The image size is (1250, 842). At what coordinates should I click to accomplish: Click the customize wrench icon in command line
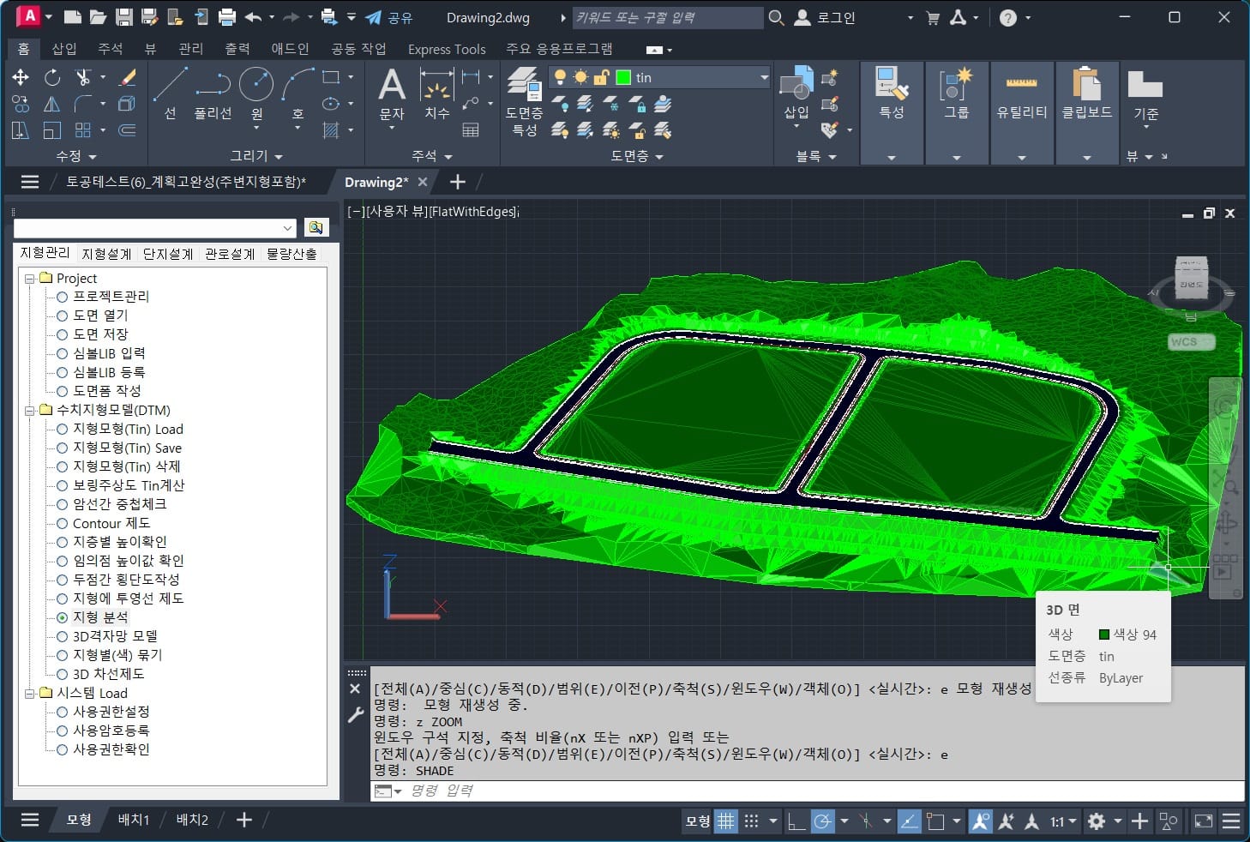356,715
